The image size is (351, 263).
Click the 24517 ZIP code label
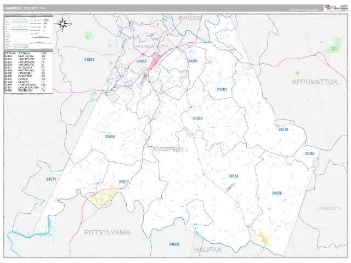click(x=124, y=182)
